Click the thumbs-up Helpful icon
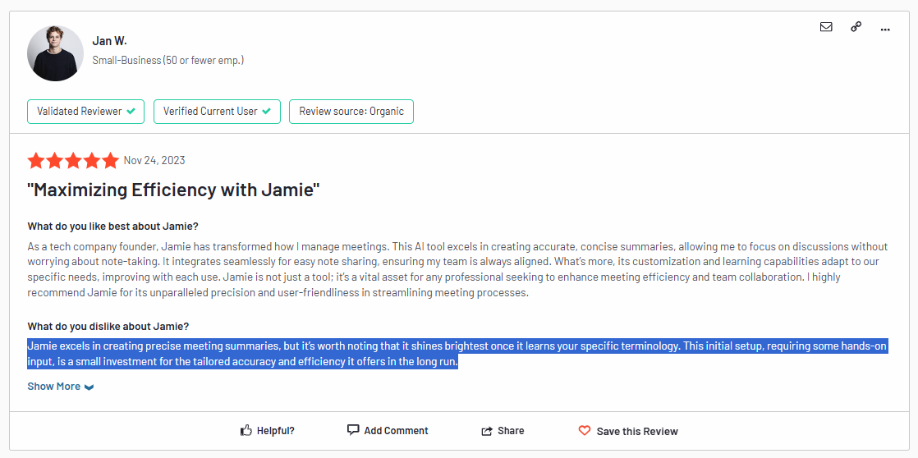The width and height of the screenshot is (918, 458). [x=246, y=431]
